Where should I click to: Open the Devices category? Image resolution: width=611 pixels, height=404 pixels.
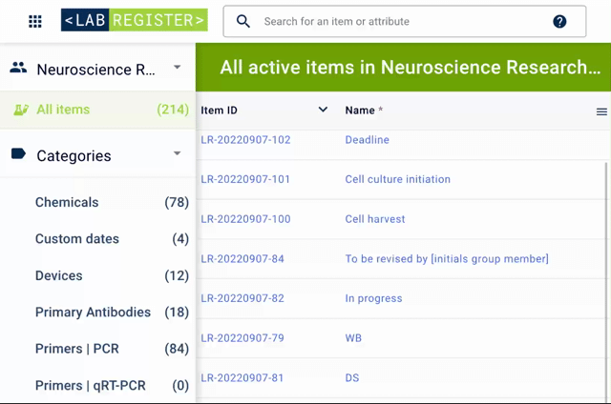pyautogui.click(x=112, y=275)
